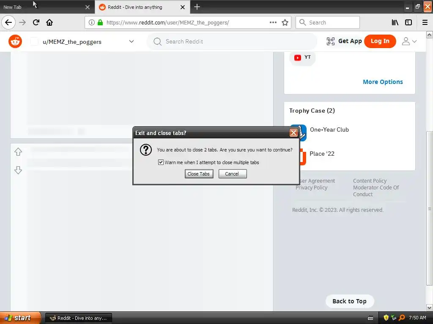Click the keyboard tray icon
433x324 pixels.
(370, 318)
